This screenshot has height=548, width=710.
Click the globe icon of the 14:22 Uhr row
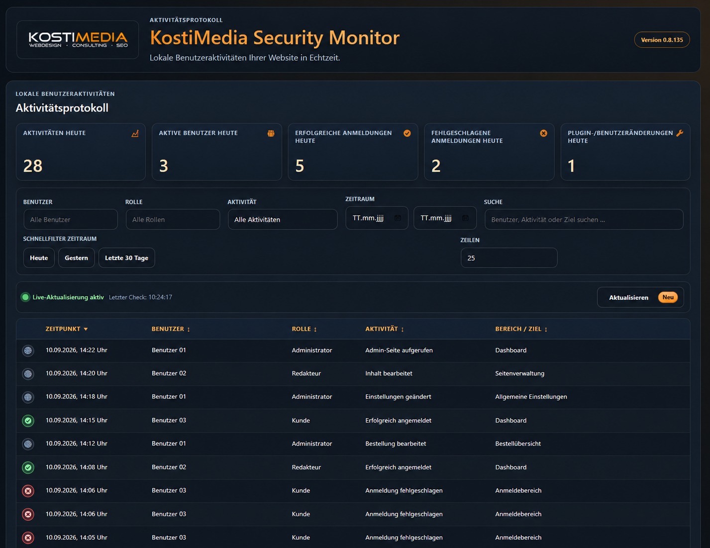coord(28,351)
